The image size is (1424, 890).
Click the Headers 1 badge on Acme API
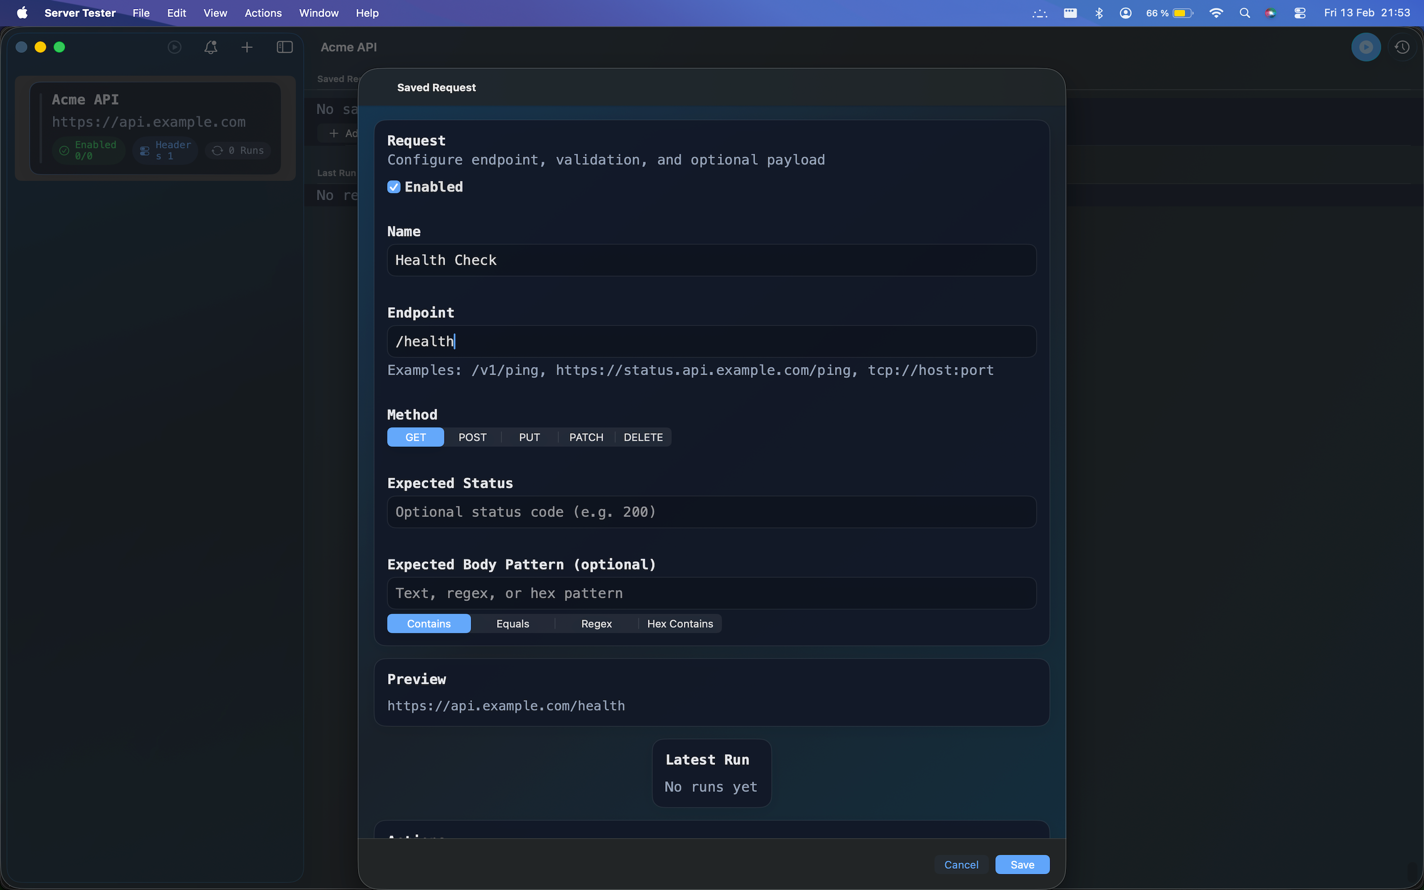166,150
